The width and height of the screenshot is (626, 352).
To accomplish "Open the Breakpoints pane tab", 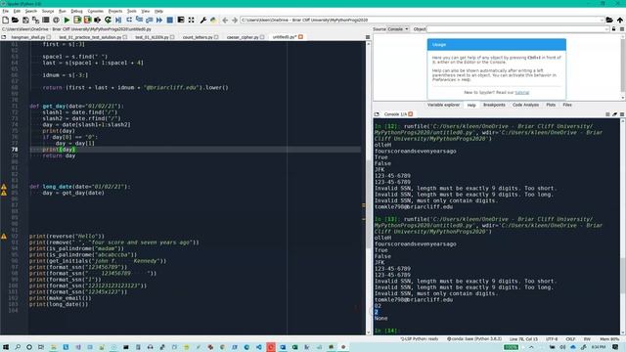I will click(494, 105).
